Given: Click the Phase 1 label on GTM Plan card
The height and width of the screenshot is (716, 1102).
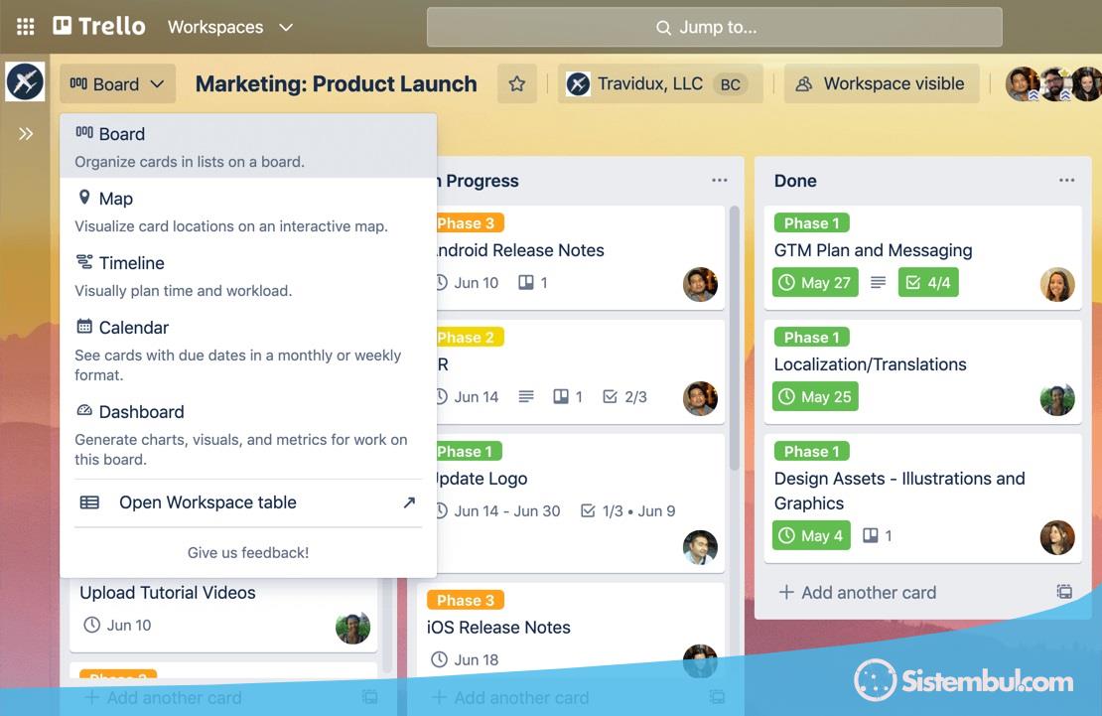Looking at the screenshot, I should tap(812, 223).
